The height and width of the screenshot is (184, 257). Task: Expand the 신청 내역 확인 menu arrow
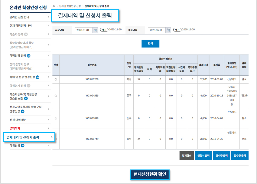[x=48, y=119]
